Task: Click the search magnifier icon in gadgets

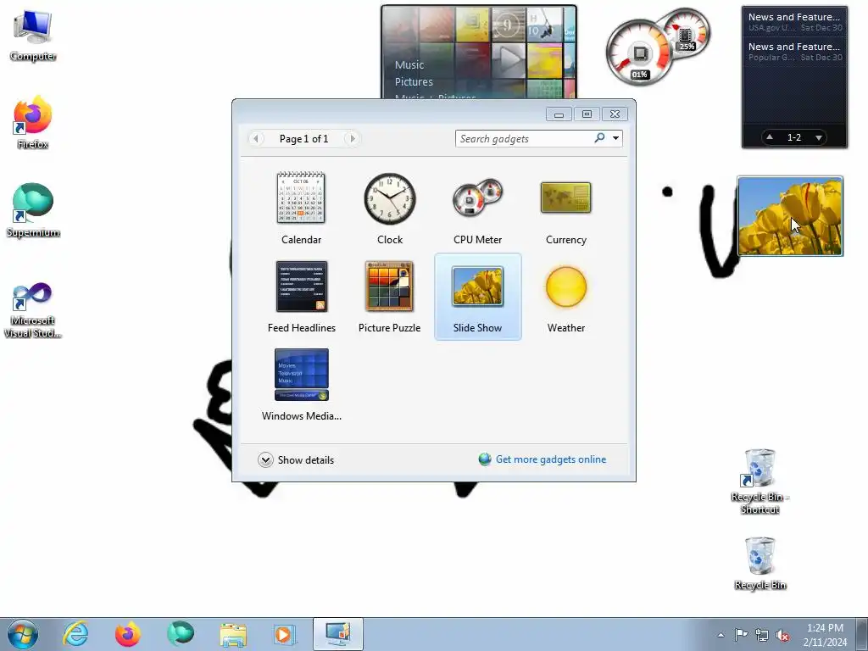Action: point(599,138)
